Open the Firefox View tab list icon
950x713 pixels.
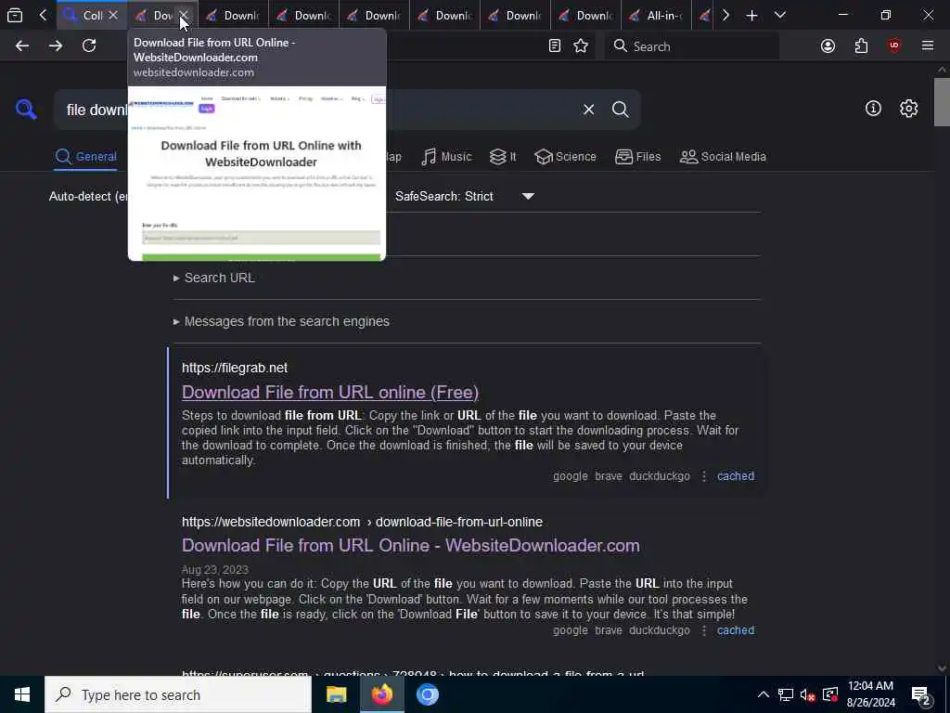pyautogui.click(x=15, y=15)
